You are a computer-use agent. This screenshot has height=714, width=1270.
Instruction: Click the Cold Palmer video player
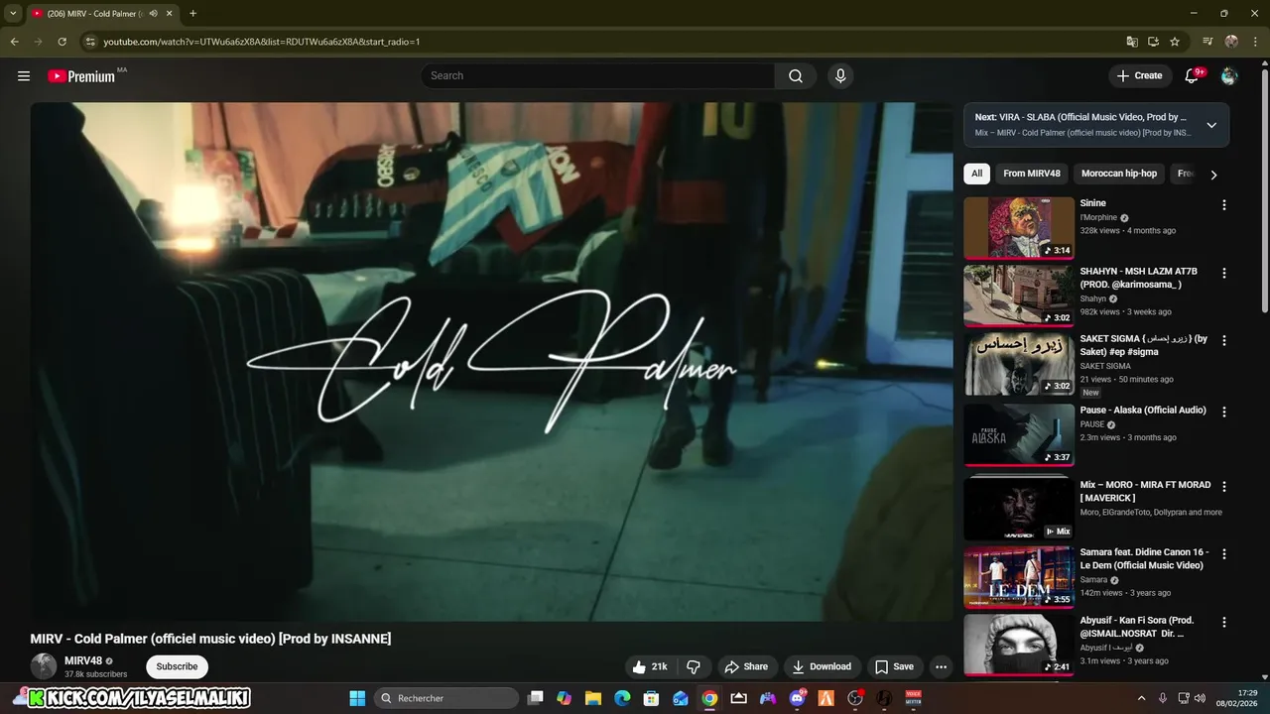492,362
